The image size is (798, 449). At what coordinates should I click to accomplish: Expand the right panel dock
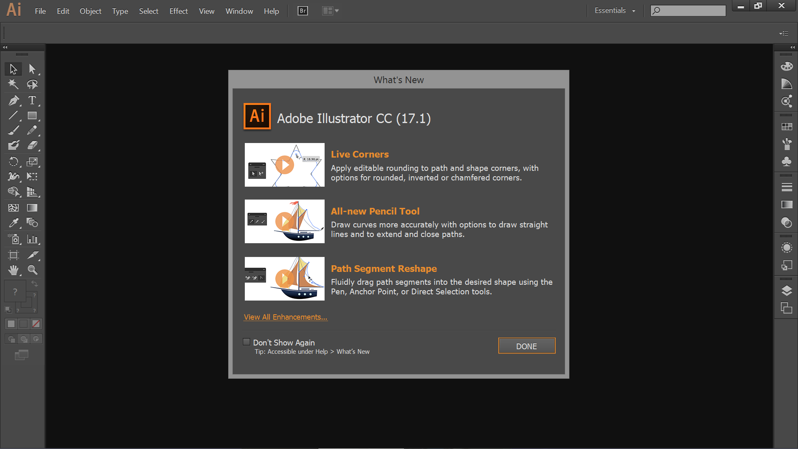pos(793,47)
